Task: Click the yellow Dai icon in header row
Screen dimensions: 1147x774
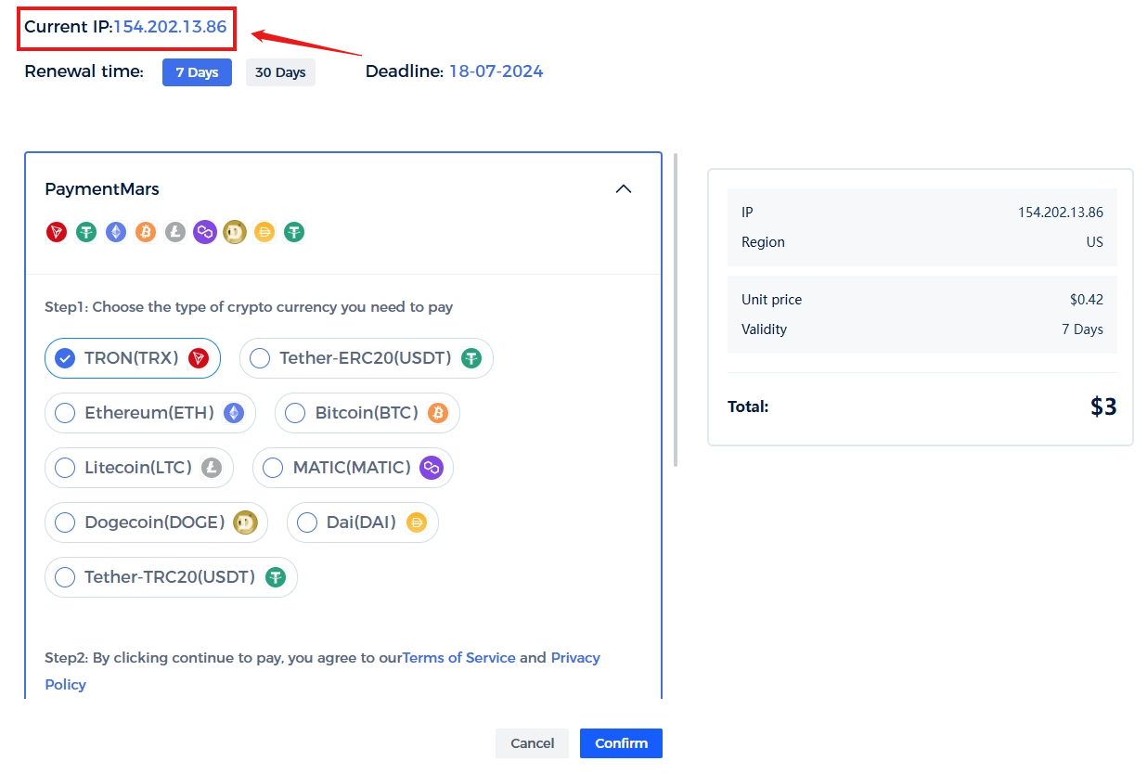Action: click(264, 232)
